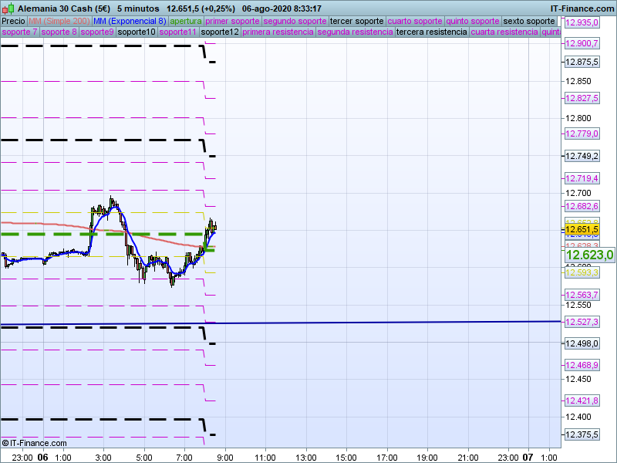Image resolution: width=617 pixels, height=463 pixels.
Task: Click the green apertura legend label
Action: [186, 21]
